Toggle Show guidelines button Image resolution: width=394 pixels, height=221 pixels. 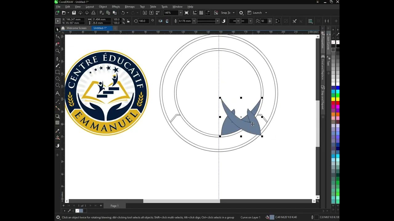207,13
